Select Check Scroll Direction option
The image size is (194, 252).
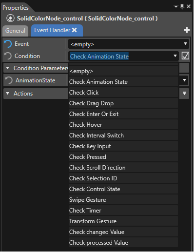(123, 168)
